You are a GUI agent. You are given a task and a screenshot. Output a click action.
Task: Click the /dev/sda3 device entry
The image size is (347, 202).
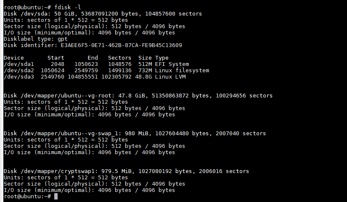[x=19, y=77]
